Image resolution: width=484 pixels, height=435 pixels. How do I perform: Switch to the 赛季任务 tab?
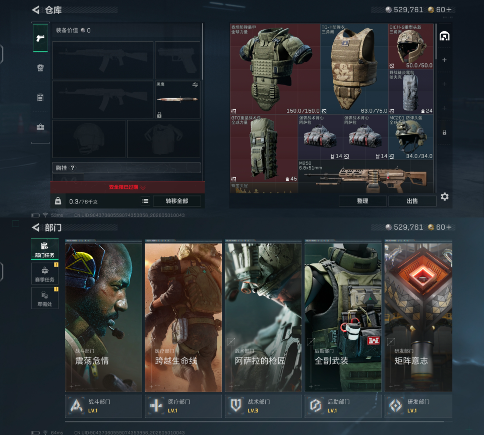(x=45, y=273)
